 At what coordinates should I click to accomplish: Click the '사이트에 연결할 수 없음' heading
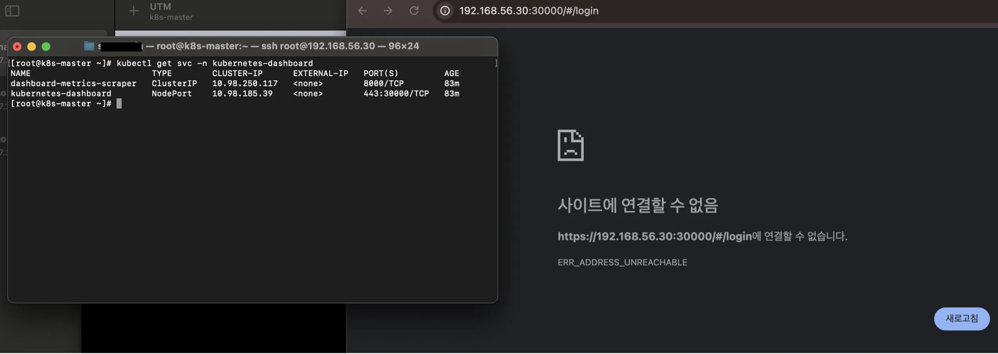[x=638, y=205]
